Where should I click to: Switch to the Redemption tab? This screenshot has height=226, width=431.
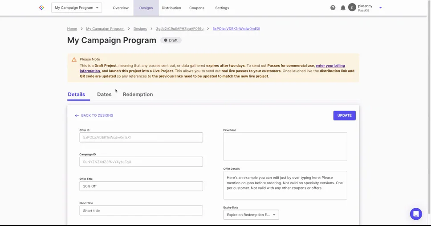[138, 94]
